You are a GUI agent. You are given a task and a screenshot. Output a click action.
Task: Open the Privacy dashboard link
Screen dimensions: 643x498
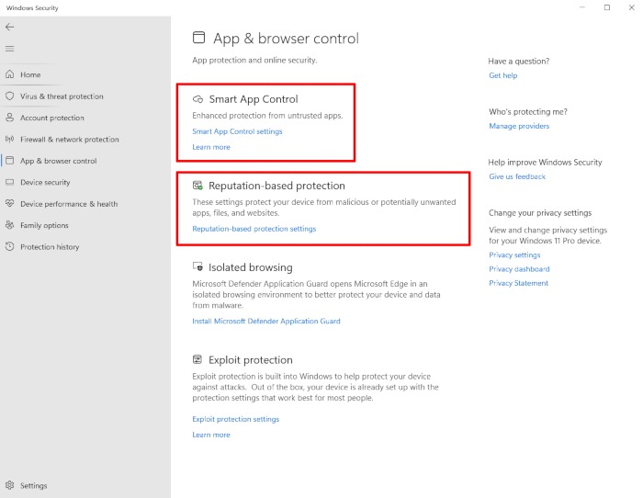click(x=519, y=268)
